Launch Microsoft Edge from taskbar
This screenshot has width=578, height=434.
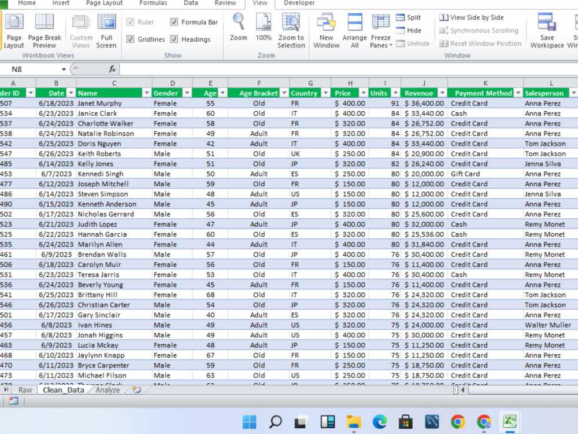pos(380,421)
